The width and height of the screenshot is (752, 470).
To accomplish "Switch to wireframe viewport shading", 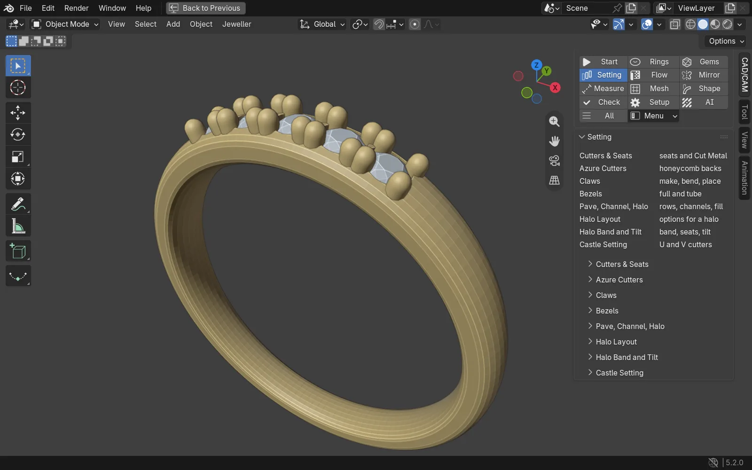I will coord(690,24).
